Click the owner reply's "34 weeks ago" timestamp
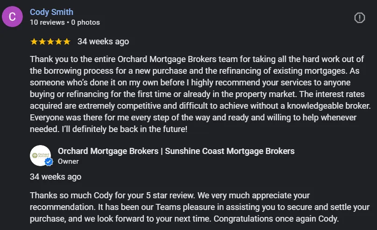This screenshot has width=377, height=230. [x=56, y=177]
